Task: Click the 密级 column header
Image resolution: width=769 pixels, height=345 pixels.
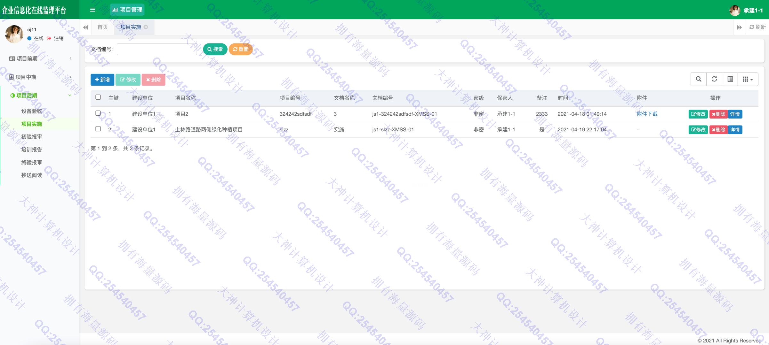Action: 479,98
